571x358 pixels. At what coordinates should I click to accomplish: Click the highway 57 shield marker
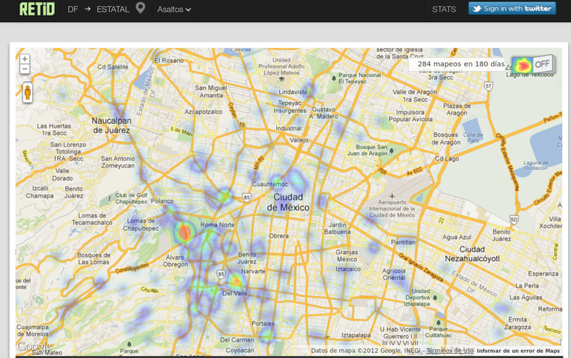488,86
